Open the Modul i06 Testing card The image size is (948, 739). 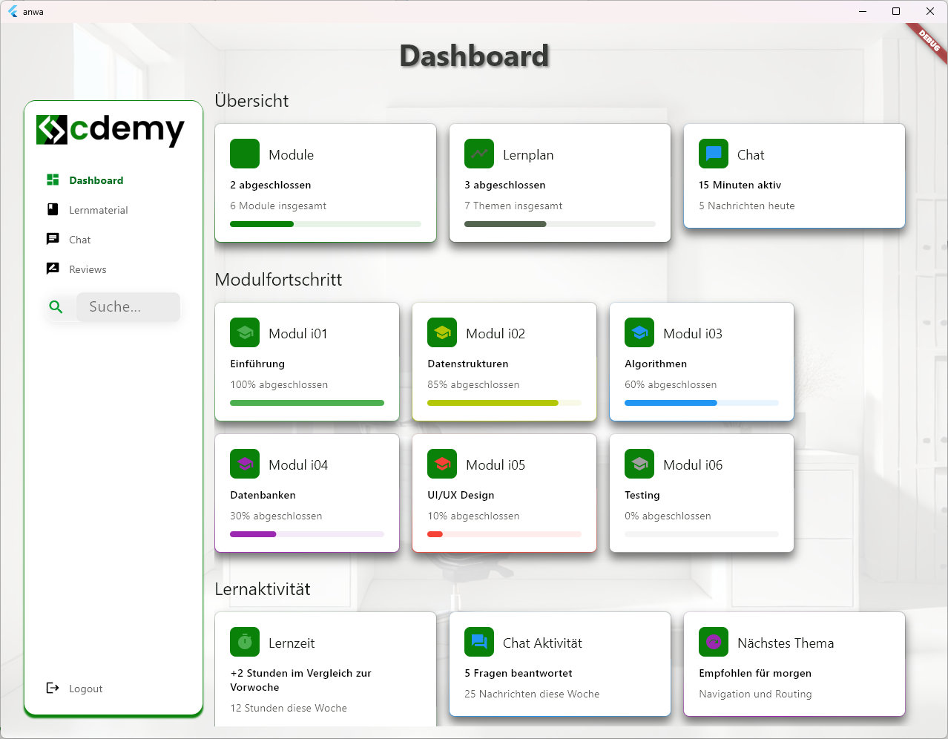[x=701, y=493]
